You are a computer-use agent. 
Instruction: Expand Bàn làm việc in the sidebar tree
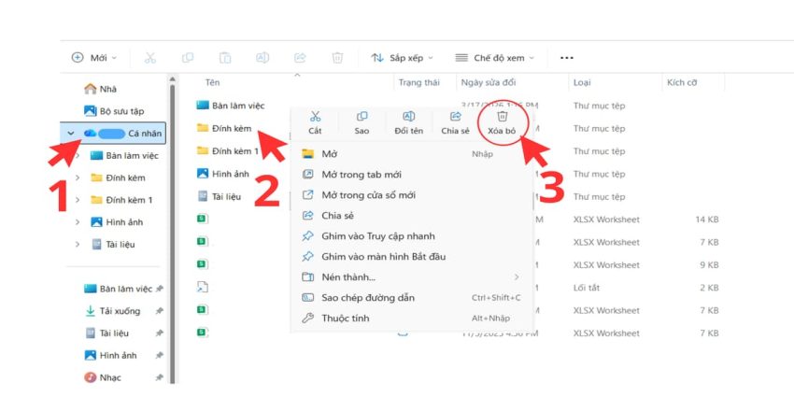coord(78,155)
